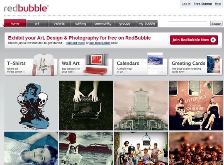224x165 pixels.
Task: Click the red sofa wall art image
Action: click(x=97, y=64)
